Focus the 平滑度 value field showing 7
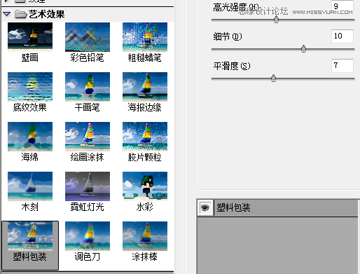Image resolution: width=360 pixels, height=274 pixels. click(x=342, y=65)
